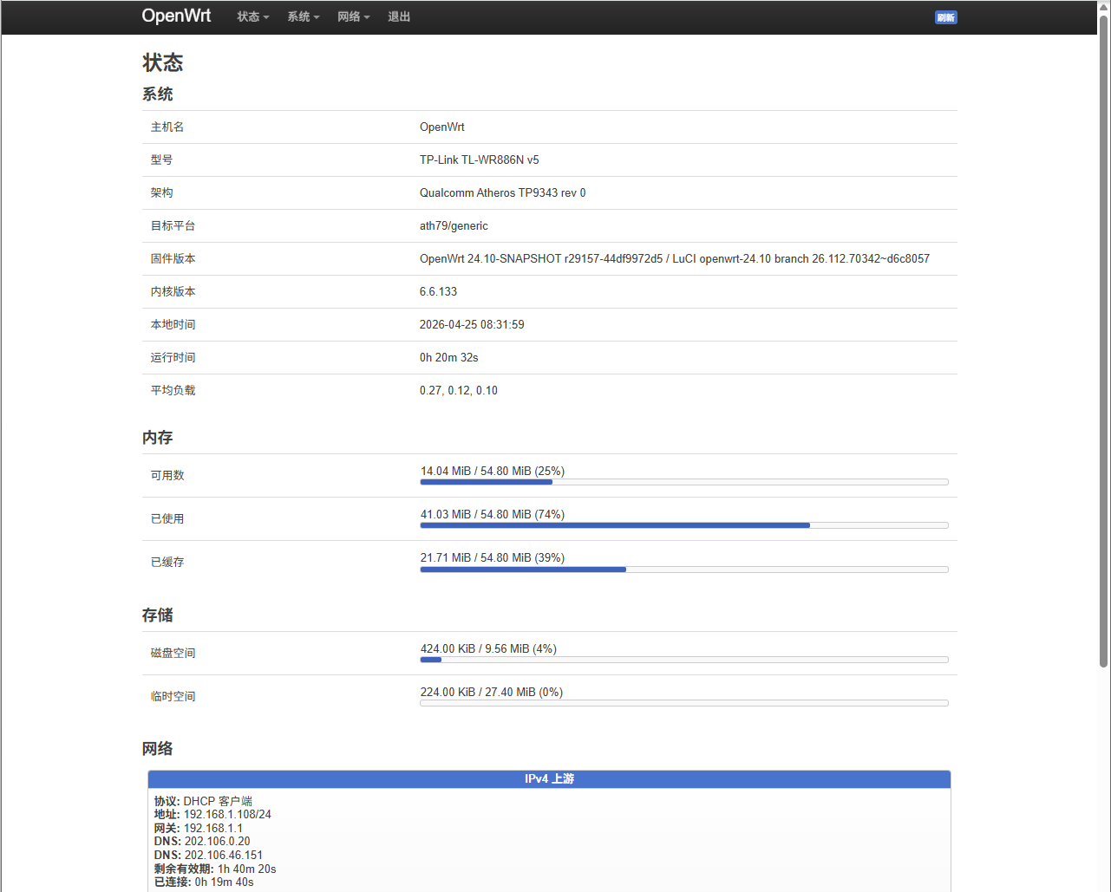Click the OpenWrt brand logo link
1111x892 pixels.
coord(176,16)
